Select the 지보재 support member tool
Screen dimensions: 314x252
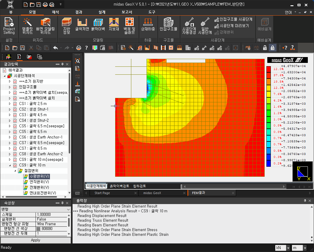tap(114, 26)
